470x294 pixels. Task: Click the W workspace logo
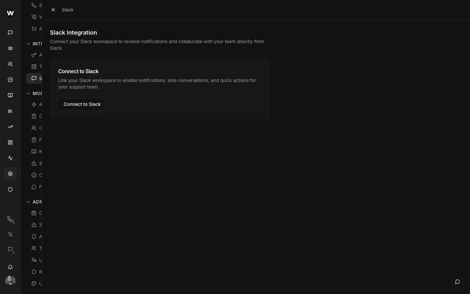(x=10, y=13)
